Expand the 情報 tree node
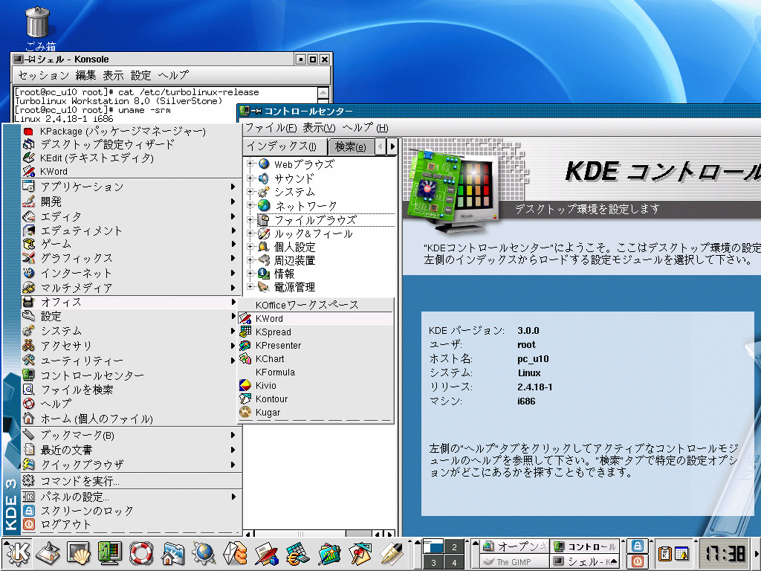Image resolution: width=761 pixels, height=571 pixels. (x=250, y=274)
